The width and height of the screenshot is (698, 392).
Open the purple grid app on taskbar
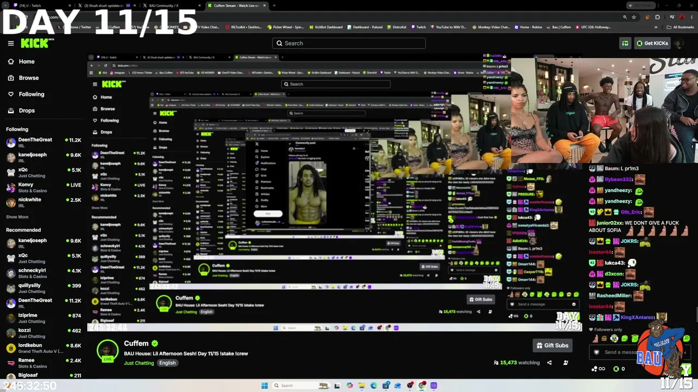pos(434,385)
